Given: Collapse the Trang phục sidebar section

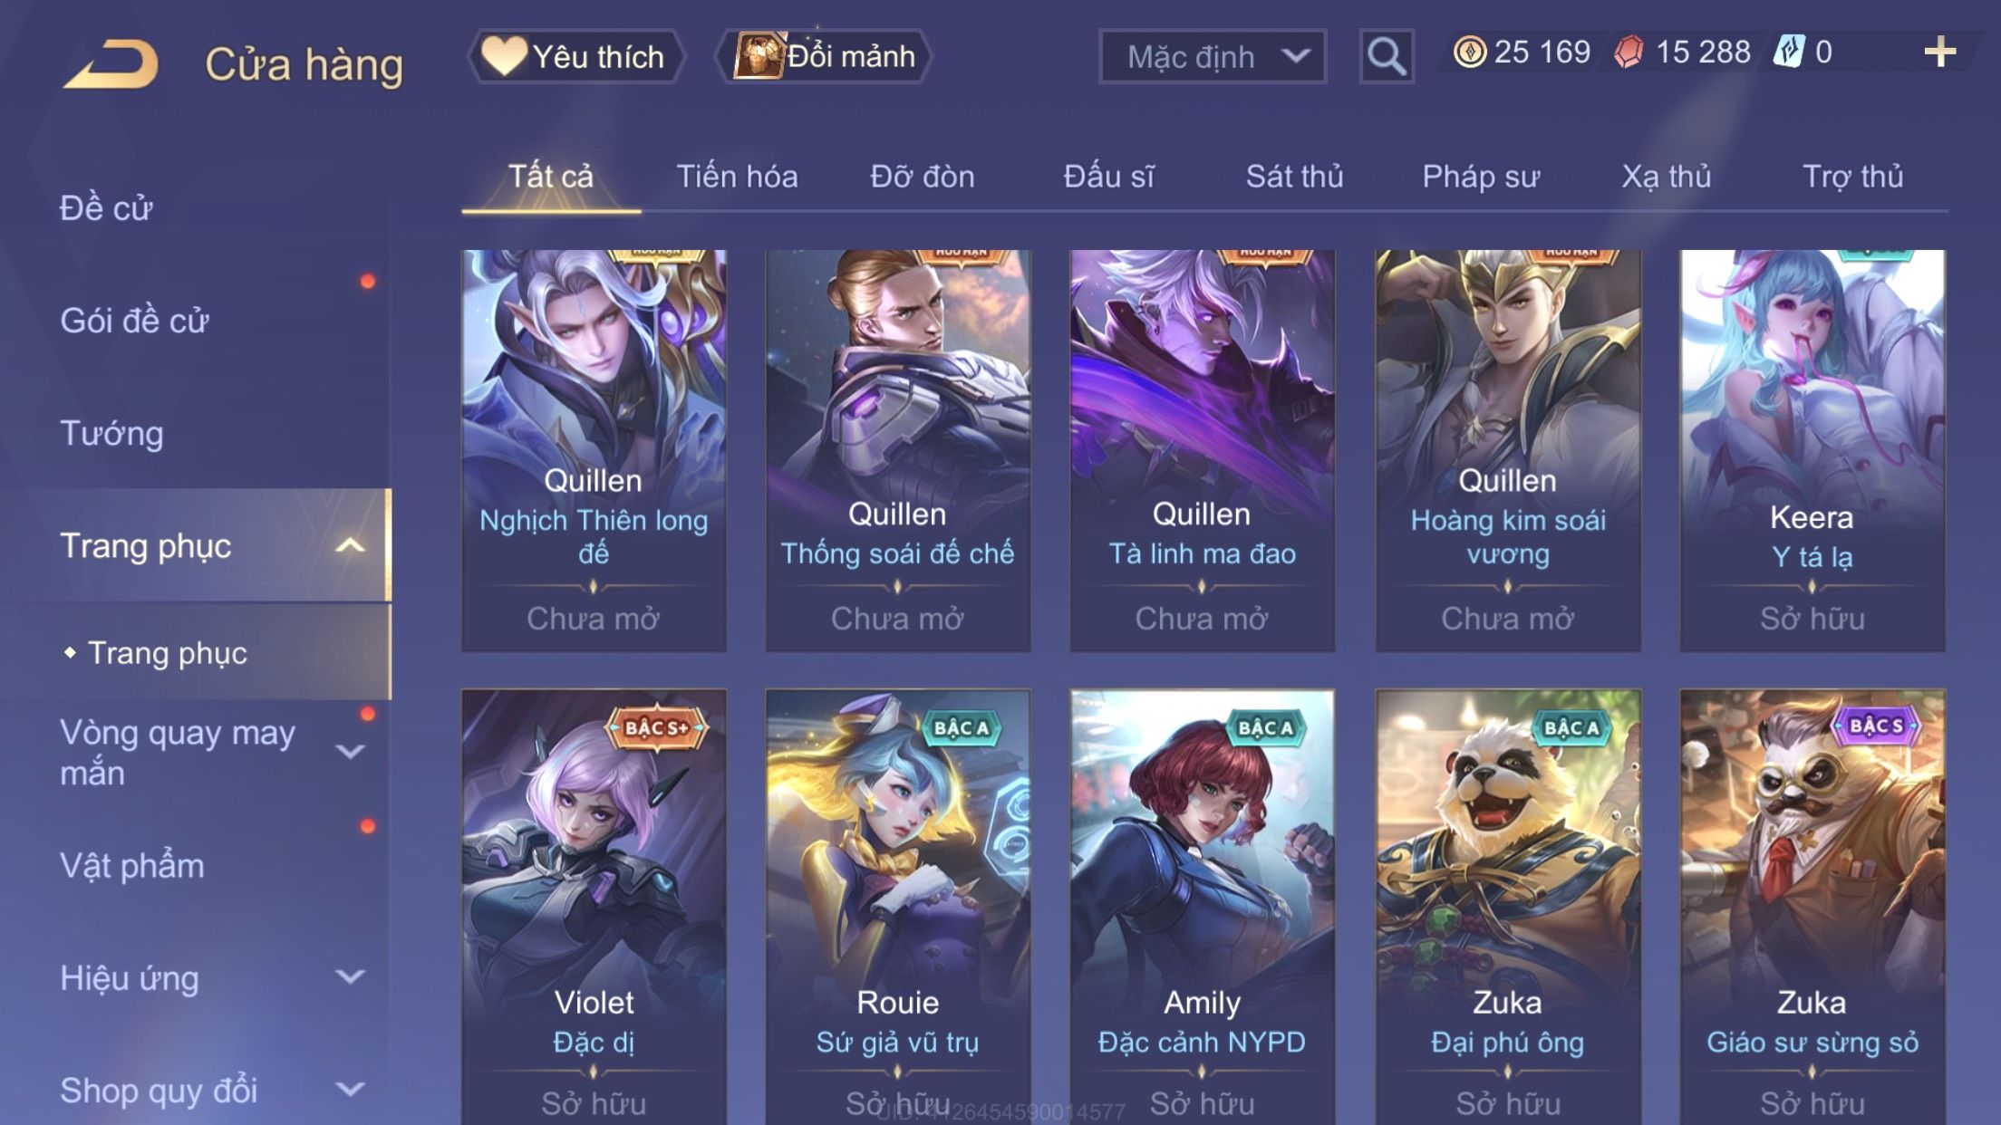Looking at the screenshot, I should coord(350,545).
